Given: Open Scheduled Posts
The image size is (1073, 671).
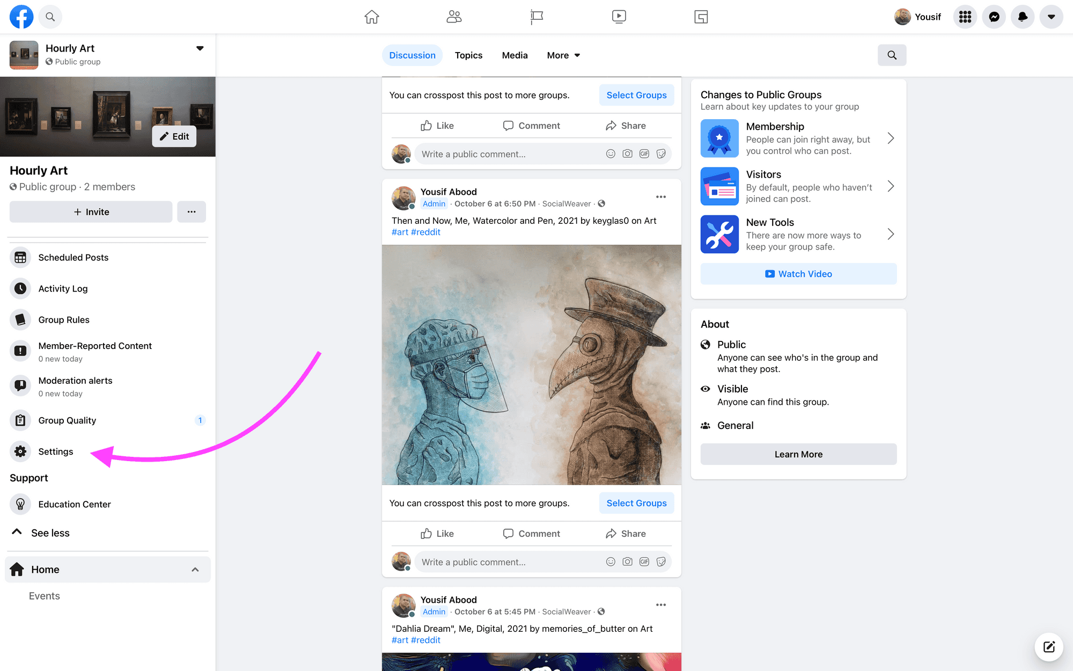Looking at the screenshot, I should click(107, 258).
